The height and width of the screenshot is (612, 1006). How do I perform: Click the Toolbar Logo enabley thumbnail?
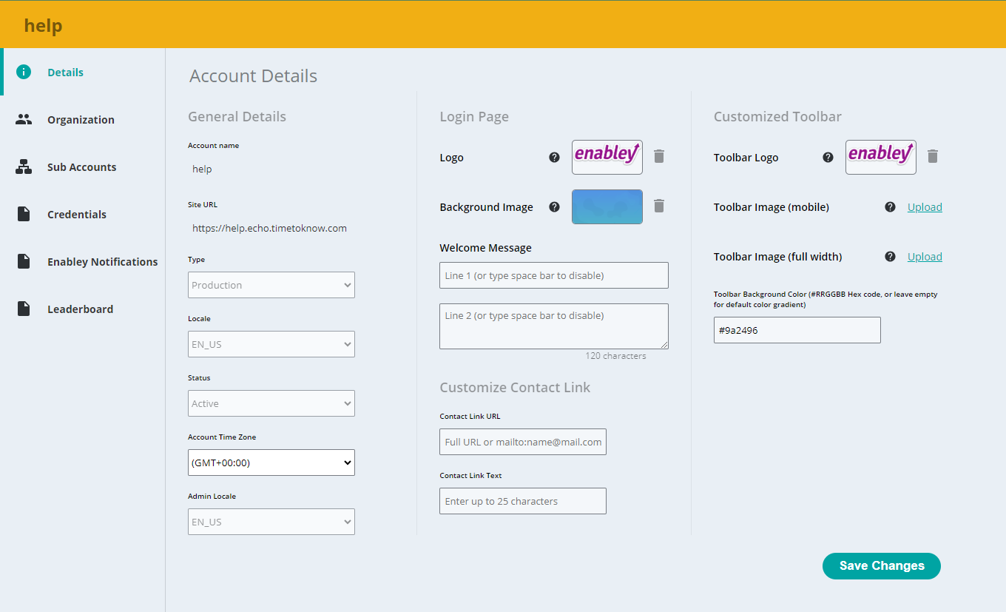pyautogui.click(x=881, y=157)
